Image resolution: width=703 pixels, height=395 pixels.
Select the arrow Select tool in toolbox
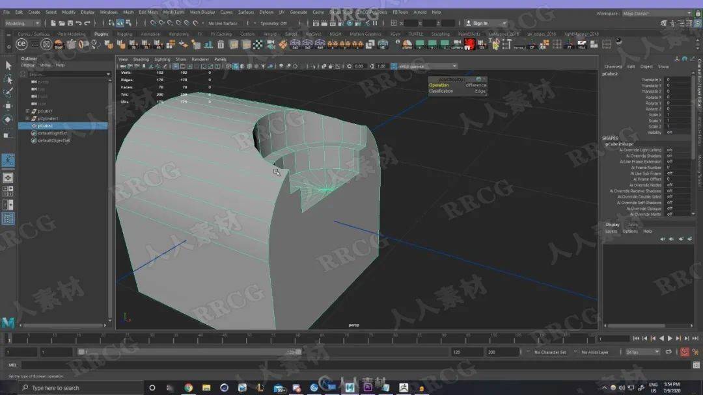[x=8, y=66]
